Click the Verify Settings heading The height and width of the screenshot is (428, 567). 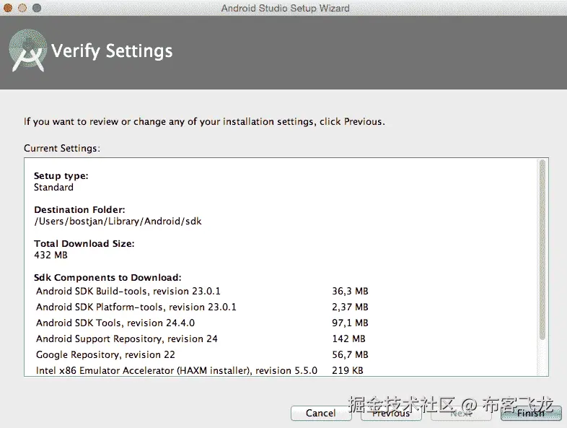(x=112, y=51)
